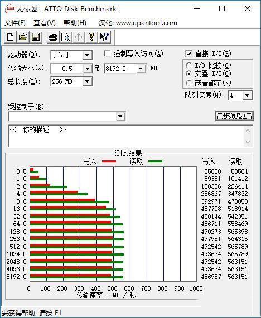Click read value 226414 for 2.0 row
The height and width of the screenshot is (318, 261).
click(x=238, y=186)
